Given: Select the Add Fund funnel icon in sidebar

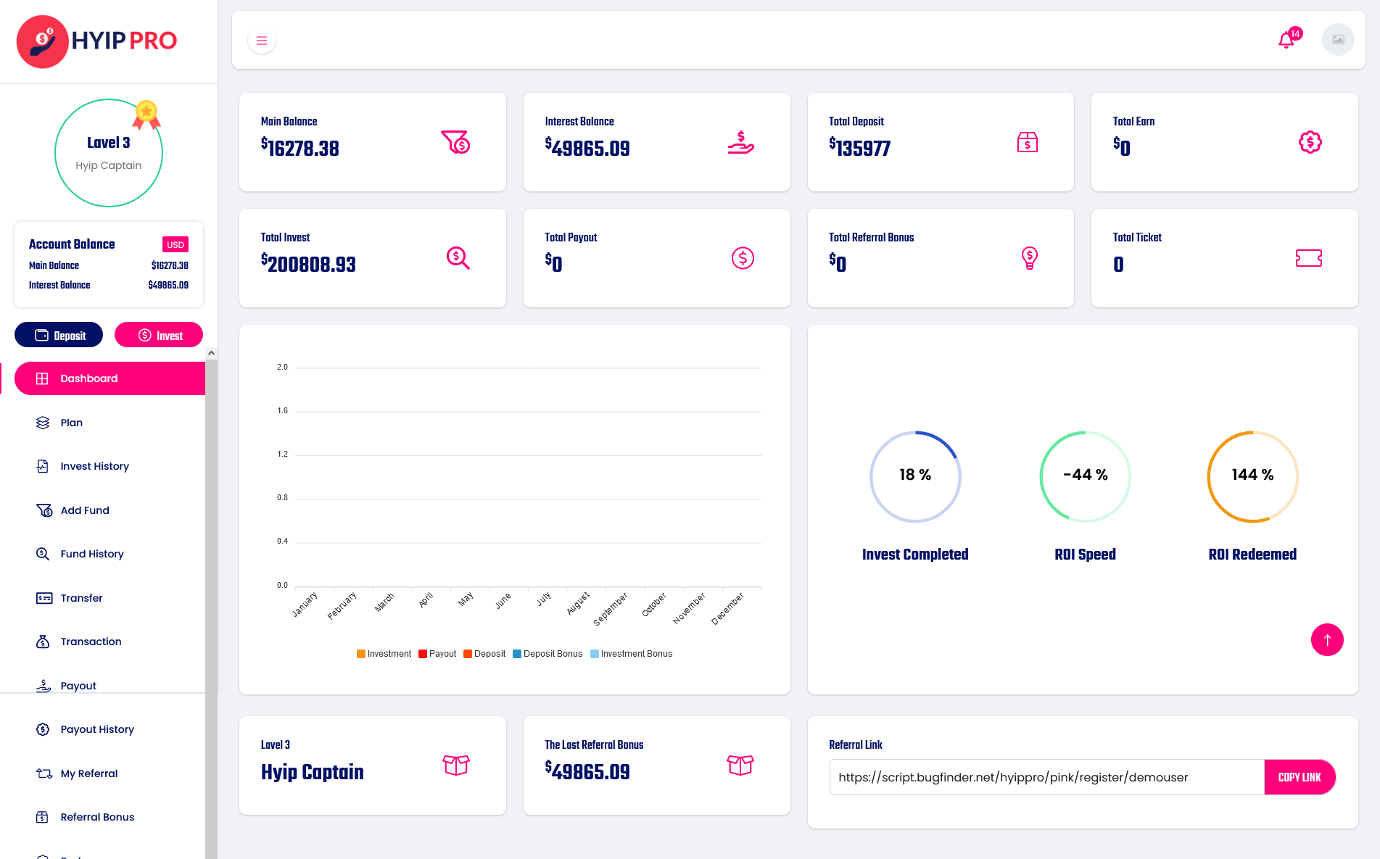Looking at the screenshot, I should point(43,510).
